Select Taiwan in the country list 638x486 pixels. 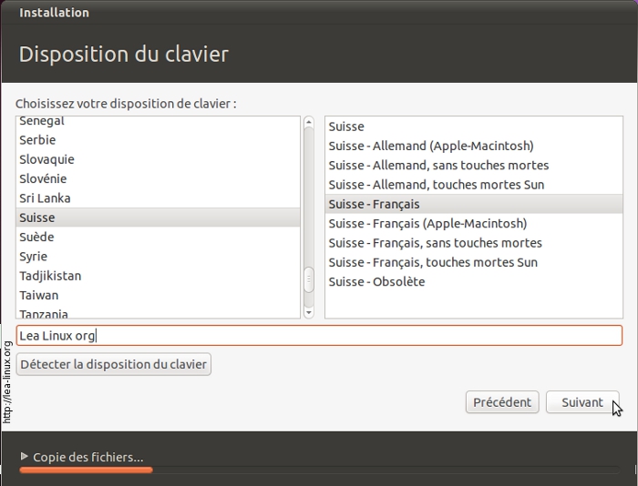(x=38, y=295)
